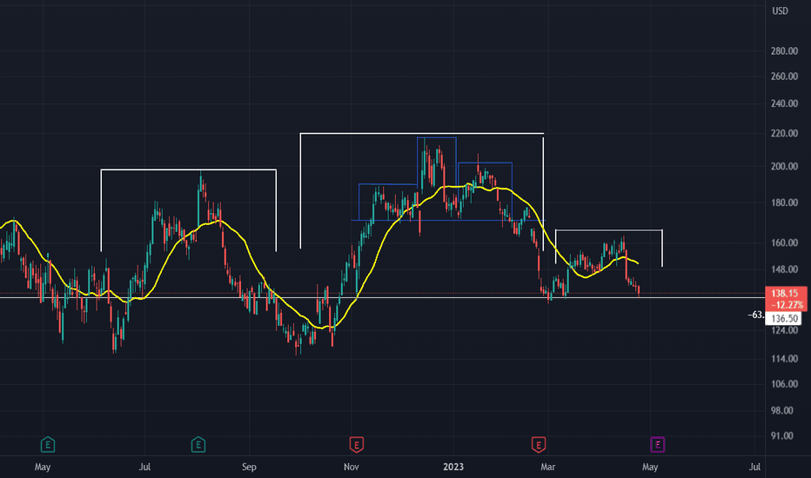Click the 91.00 price axis label
Image resolution: width=811 pixels, height=478 pixels.
[782, 436]
